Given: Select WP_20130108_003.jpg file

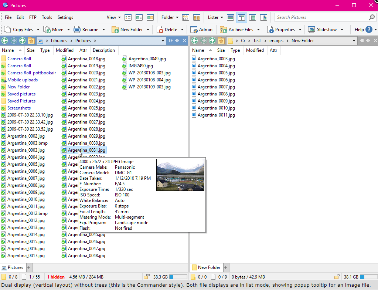Looking at the screenshot, I should (147, 73).
